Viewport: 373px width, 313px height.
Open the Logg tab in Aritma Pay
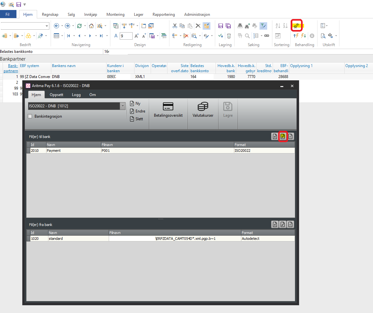pyautogui.click(x=76, y=95)
